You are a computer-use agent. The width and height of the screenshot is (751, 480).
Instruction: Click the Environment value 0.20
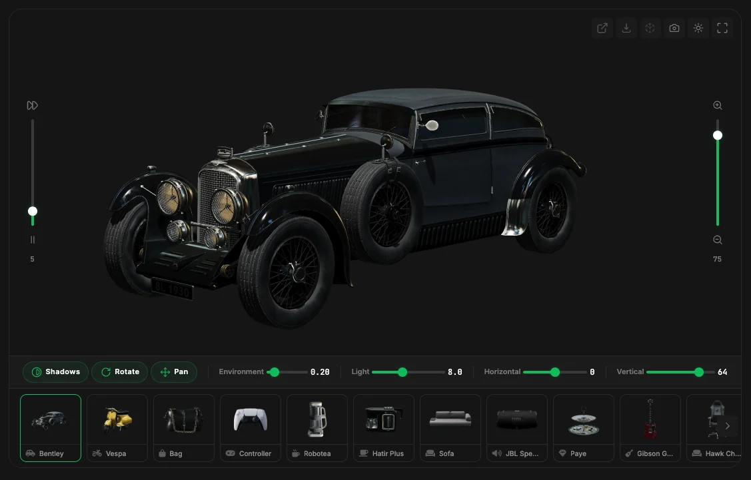pyautogui.click(x=320, y=372)
